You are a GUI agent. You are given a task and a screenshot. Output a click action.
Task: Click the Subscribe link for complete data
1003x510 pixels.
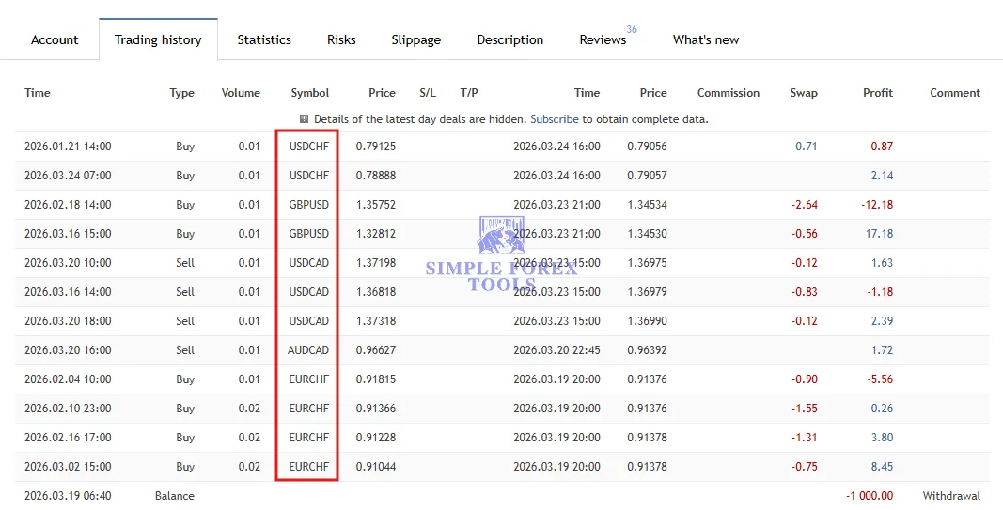[x=555, y=119]
